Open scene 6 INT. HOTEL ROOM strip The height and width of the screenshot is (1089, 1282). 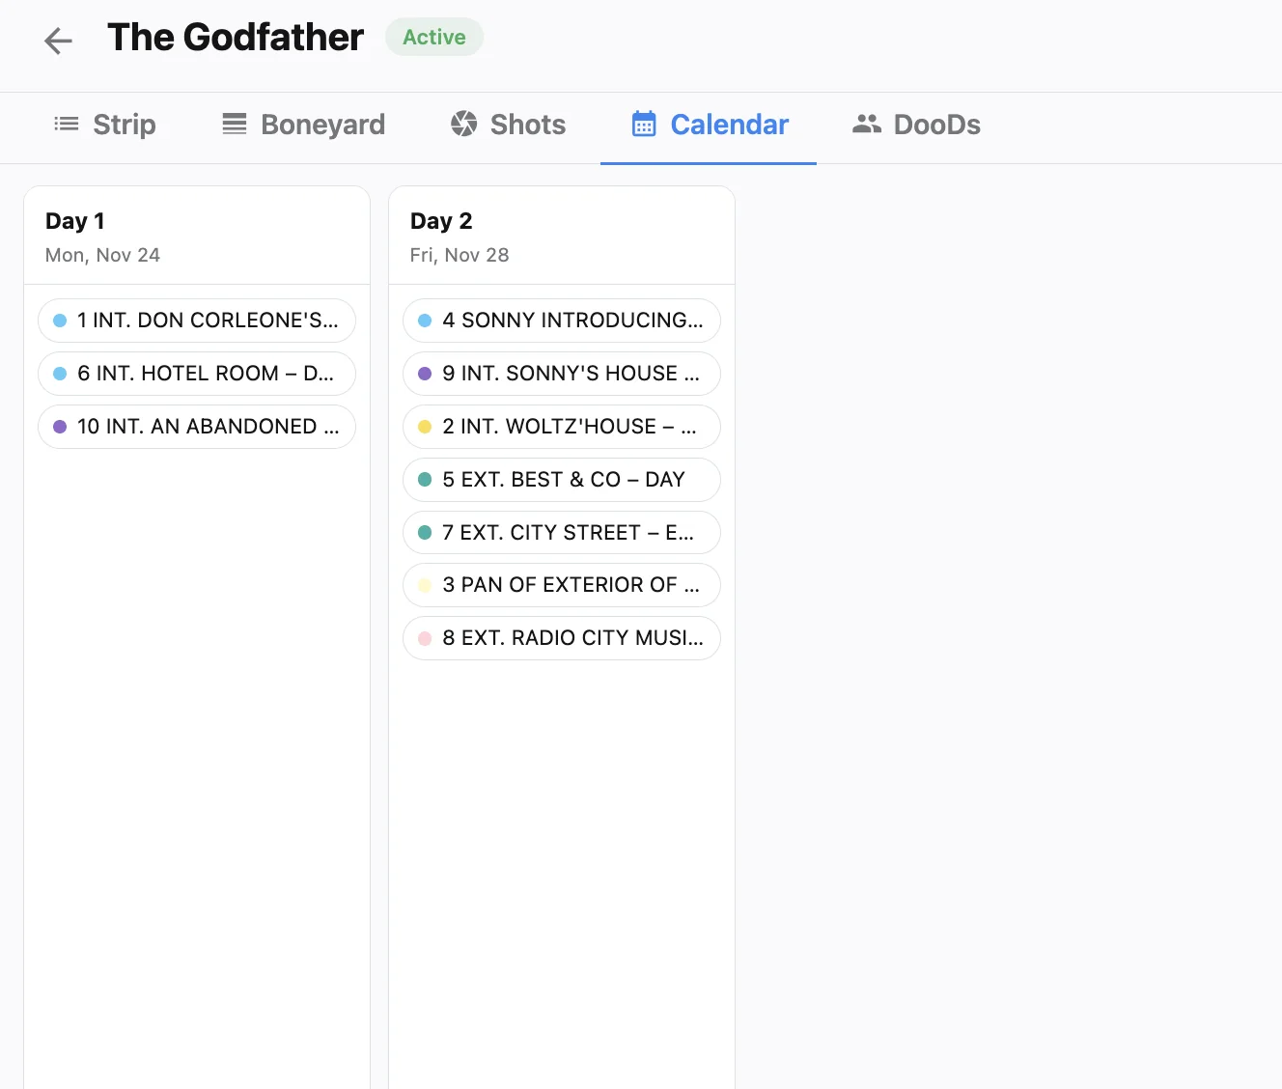(x=197, y=374)
